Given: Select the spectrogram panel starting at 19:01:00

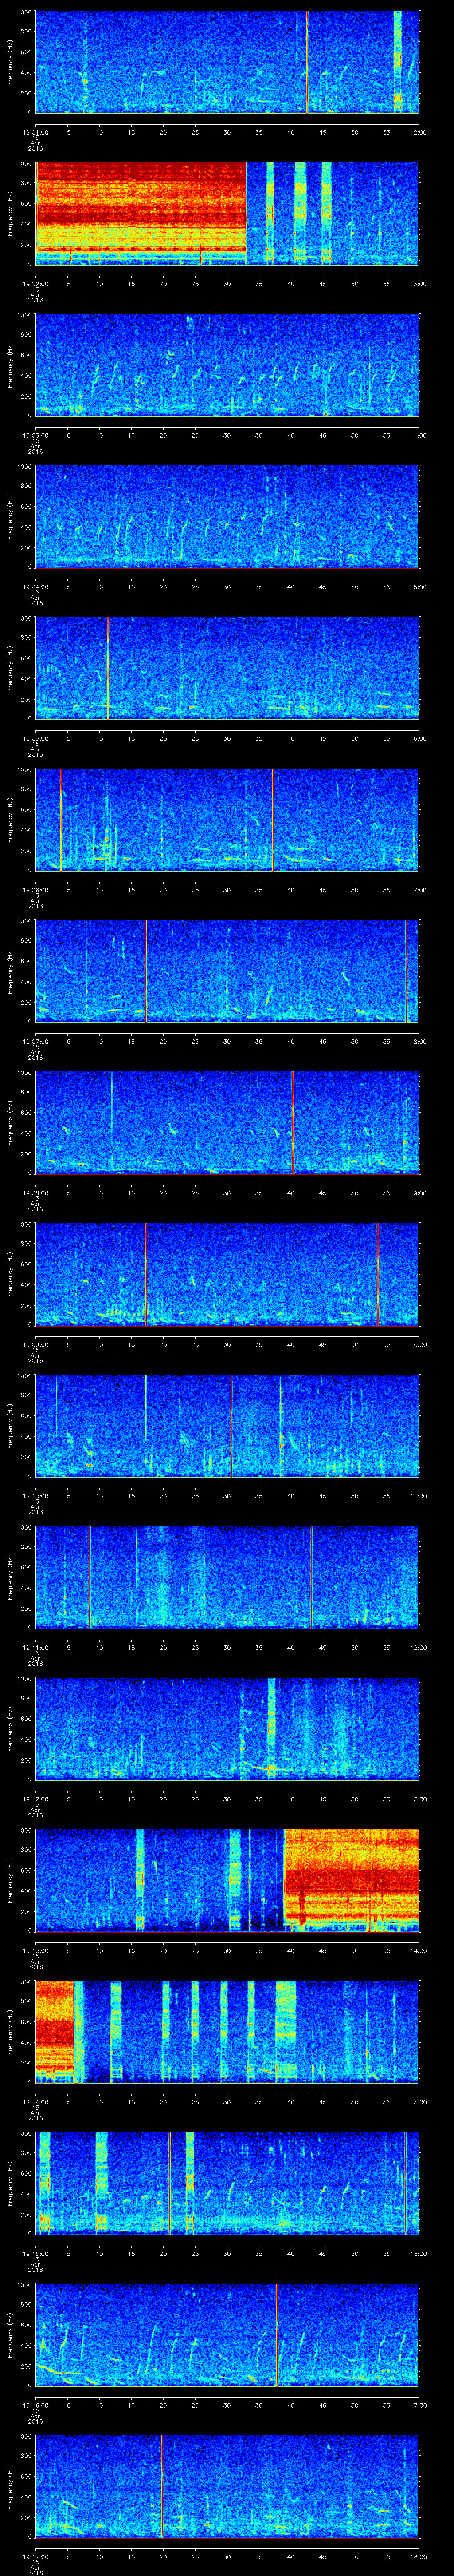Looking at the screenshot, I should (x=227, y=62).
